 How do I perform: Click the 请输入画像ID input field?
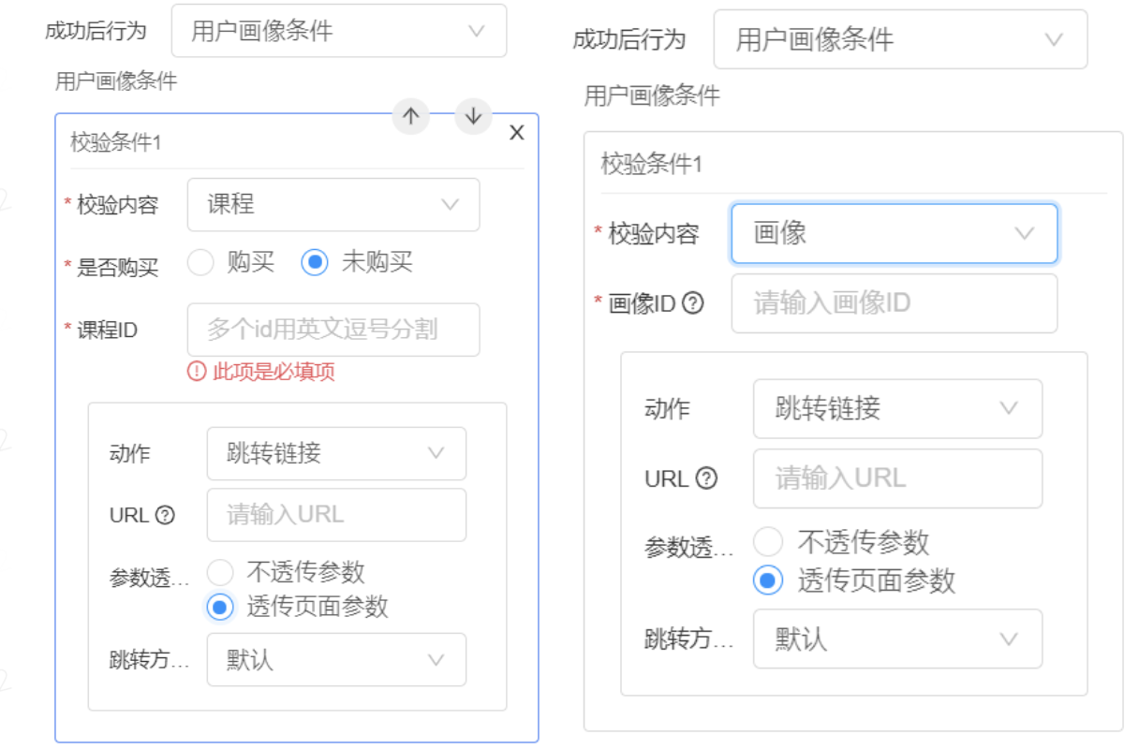894,303
